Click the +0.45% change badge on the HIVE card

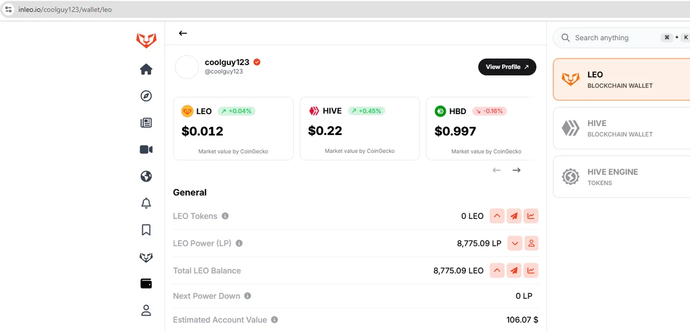(x=367, y=111)
